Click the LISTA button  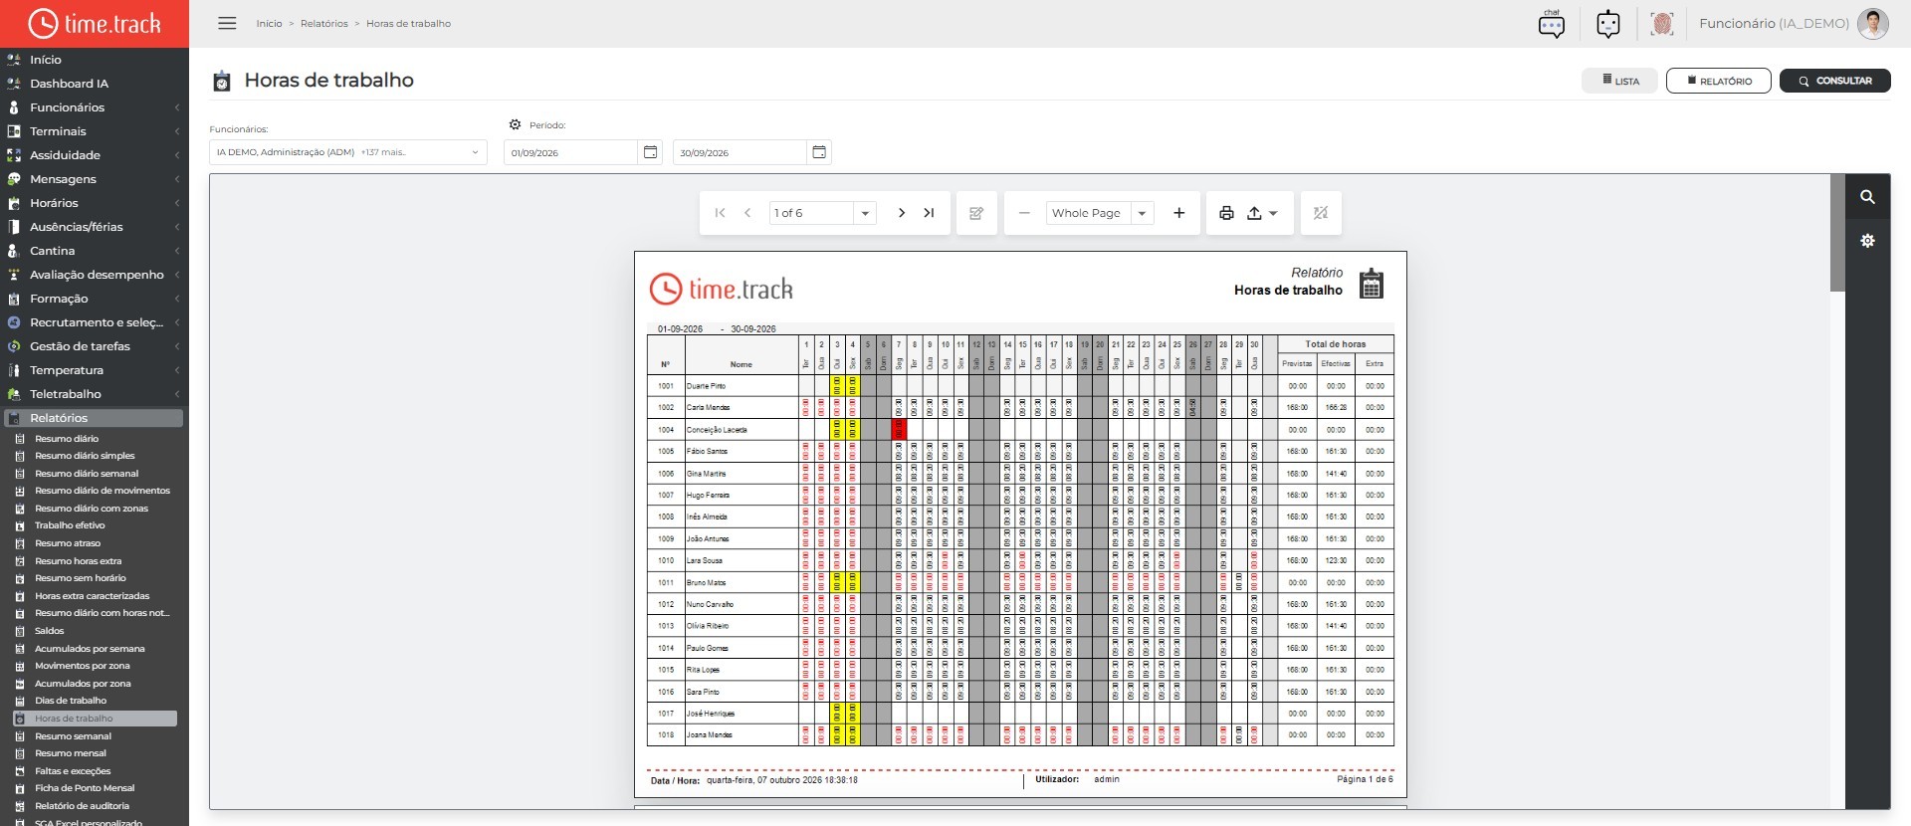coord(1620,81)
